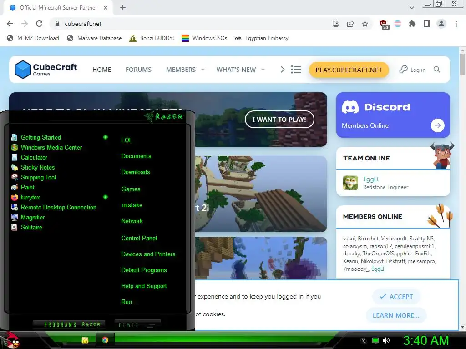
Task: Open the Malware Database bookmark
Action: tap(94, 38)
